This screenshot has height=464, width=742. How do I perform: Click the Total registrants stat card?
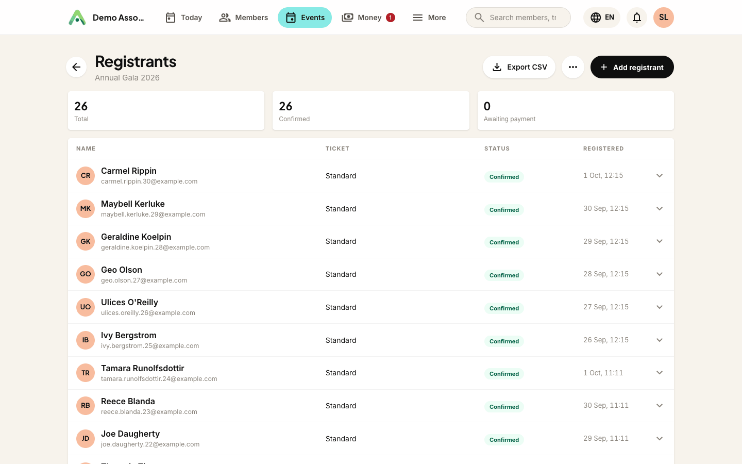point(166,111)
